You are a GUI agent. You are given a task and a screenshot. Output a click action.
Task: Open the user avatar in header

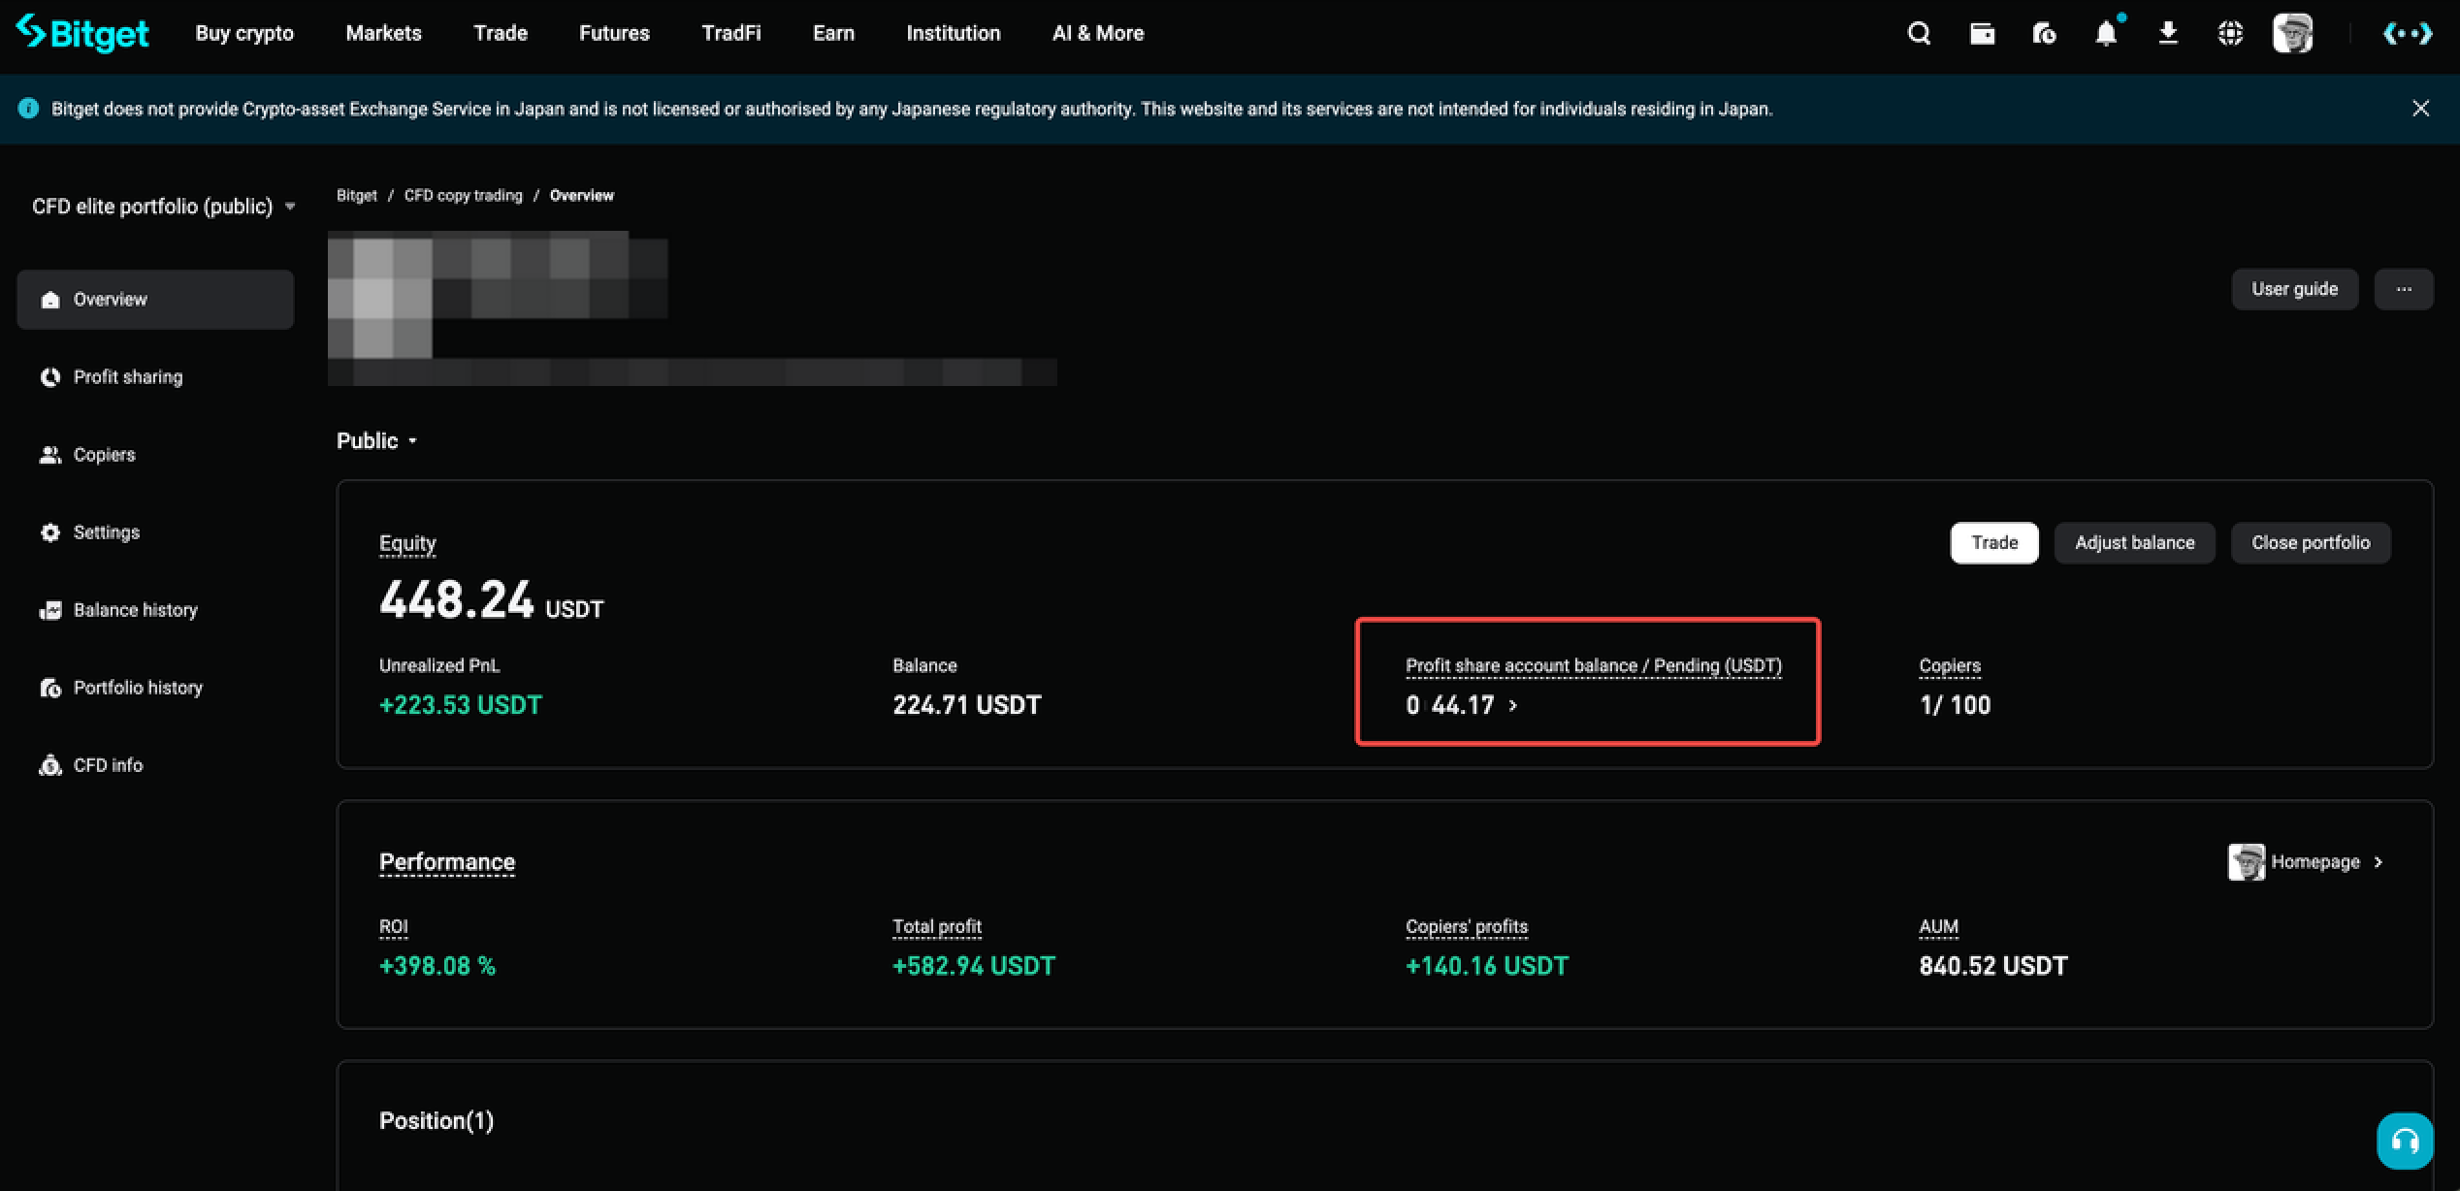pos(2293,34)
